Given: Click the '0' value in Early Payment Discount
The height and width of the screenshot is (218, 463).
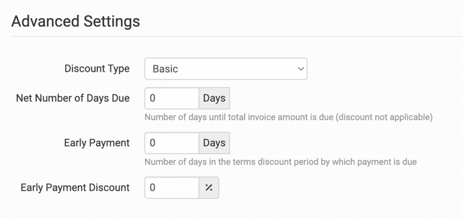Looking at the screenshot, I should [x=152, y=187].
